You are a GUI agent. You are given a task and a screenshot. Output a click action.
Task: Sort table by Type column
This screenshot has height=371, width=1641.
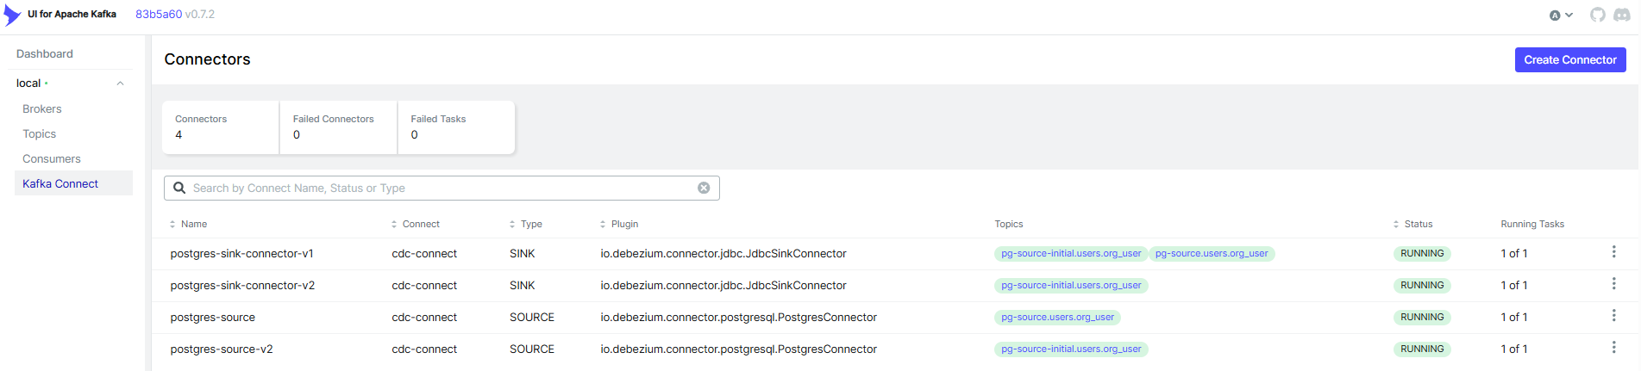525,224
